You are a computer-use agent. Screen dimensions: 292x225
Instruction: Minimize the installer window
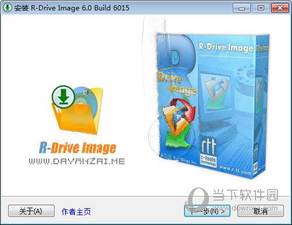tap(241, 8)
